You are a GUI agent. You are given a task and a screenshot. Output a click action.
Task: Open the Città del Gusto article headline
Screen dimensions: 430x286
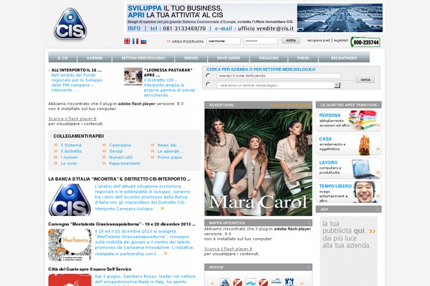(90, 269)
